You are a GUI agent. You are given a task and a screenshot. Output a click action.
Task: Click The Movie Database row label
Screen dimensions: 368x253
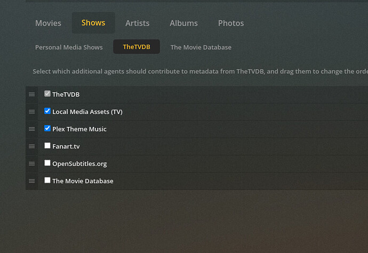83,181
